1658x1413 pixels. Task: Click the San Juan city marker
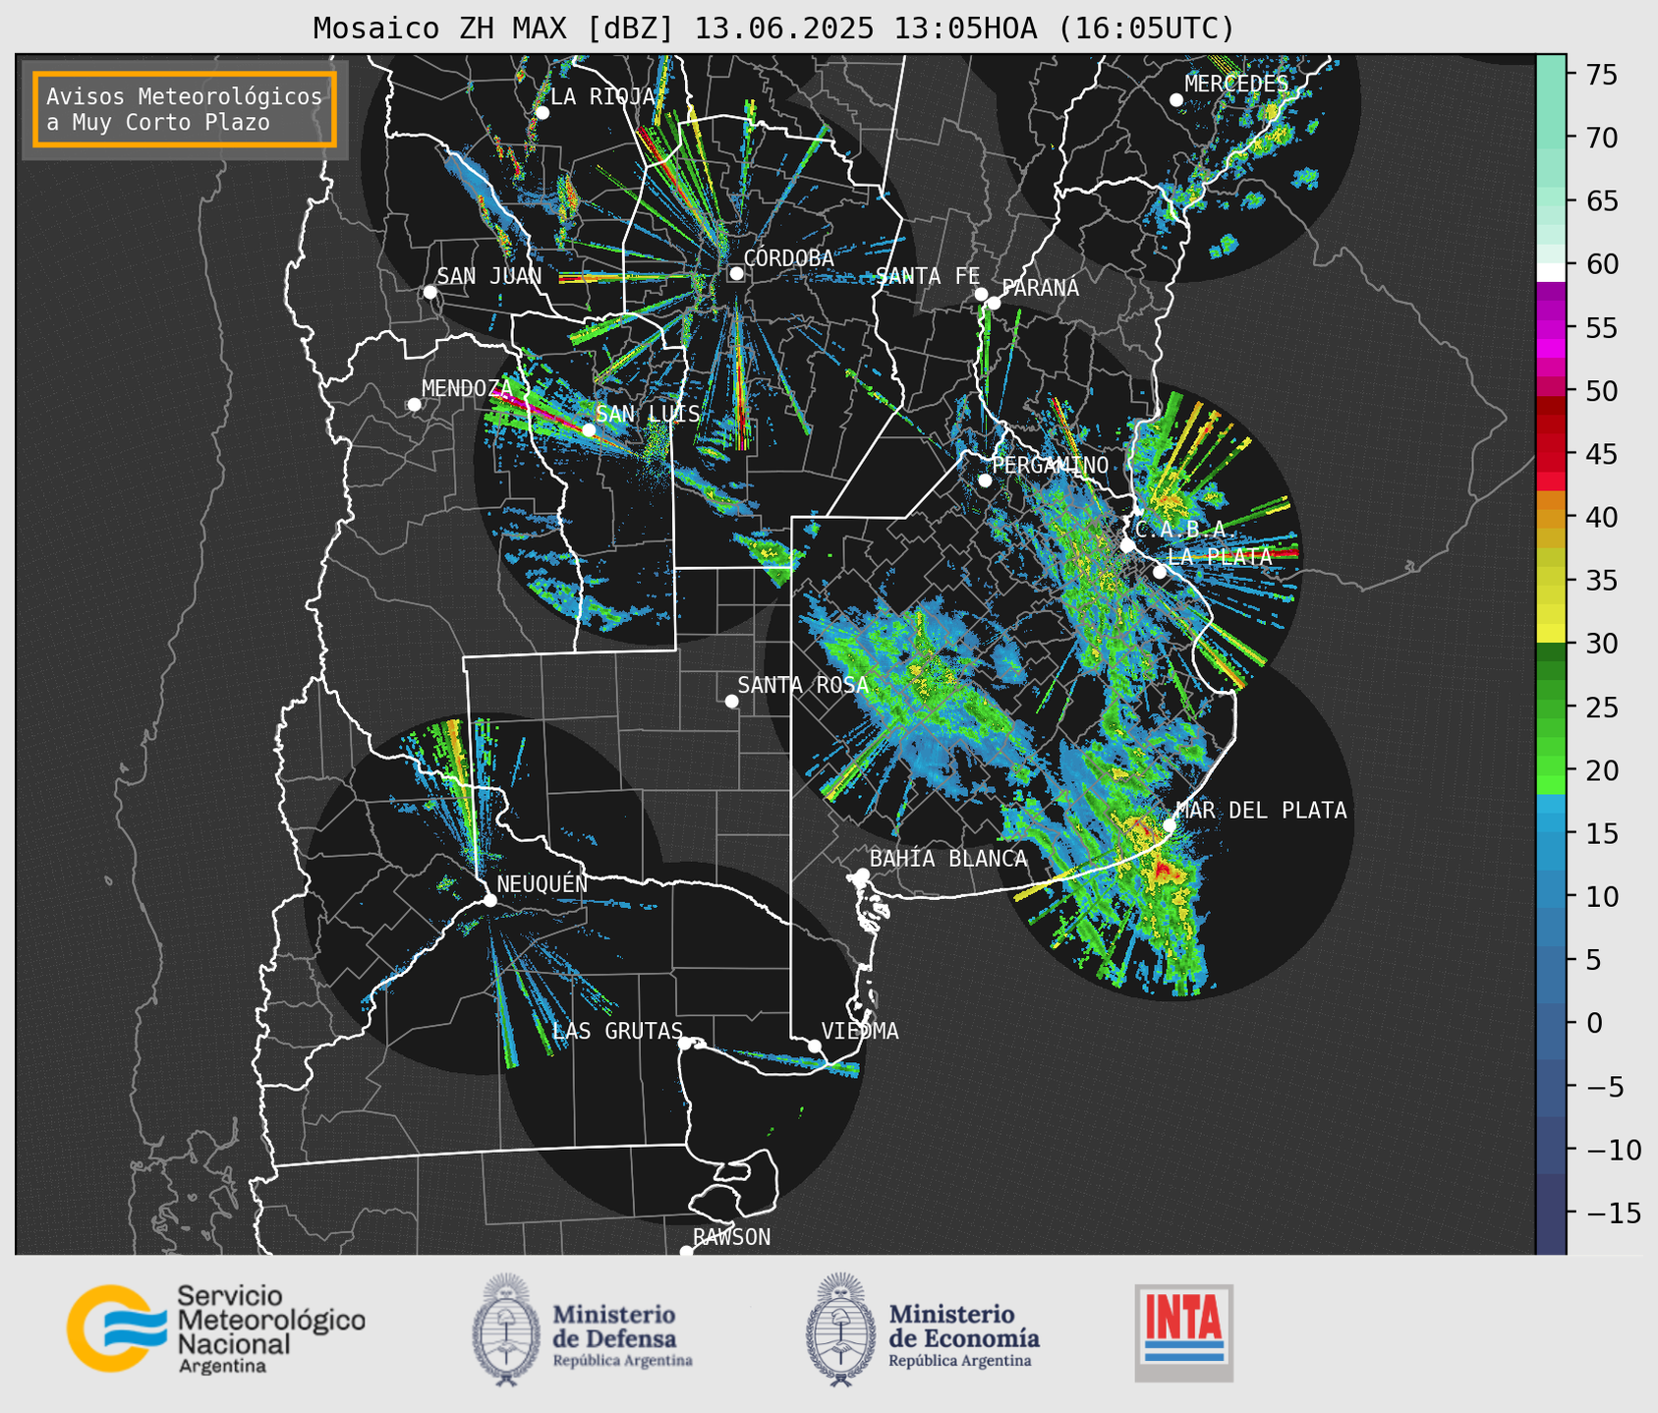pos(429,292)
